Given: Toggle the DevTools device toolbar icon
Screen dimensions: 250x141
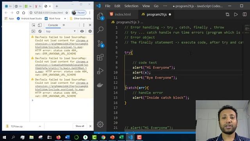Looking at the screenshot, I should point(40,25).
